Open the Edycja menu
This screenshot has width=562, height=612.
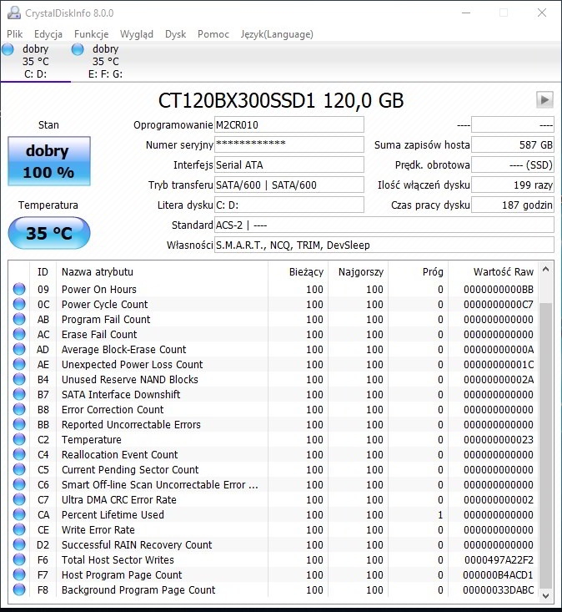(x=48, y=34)
